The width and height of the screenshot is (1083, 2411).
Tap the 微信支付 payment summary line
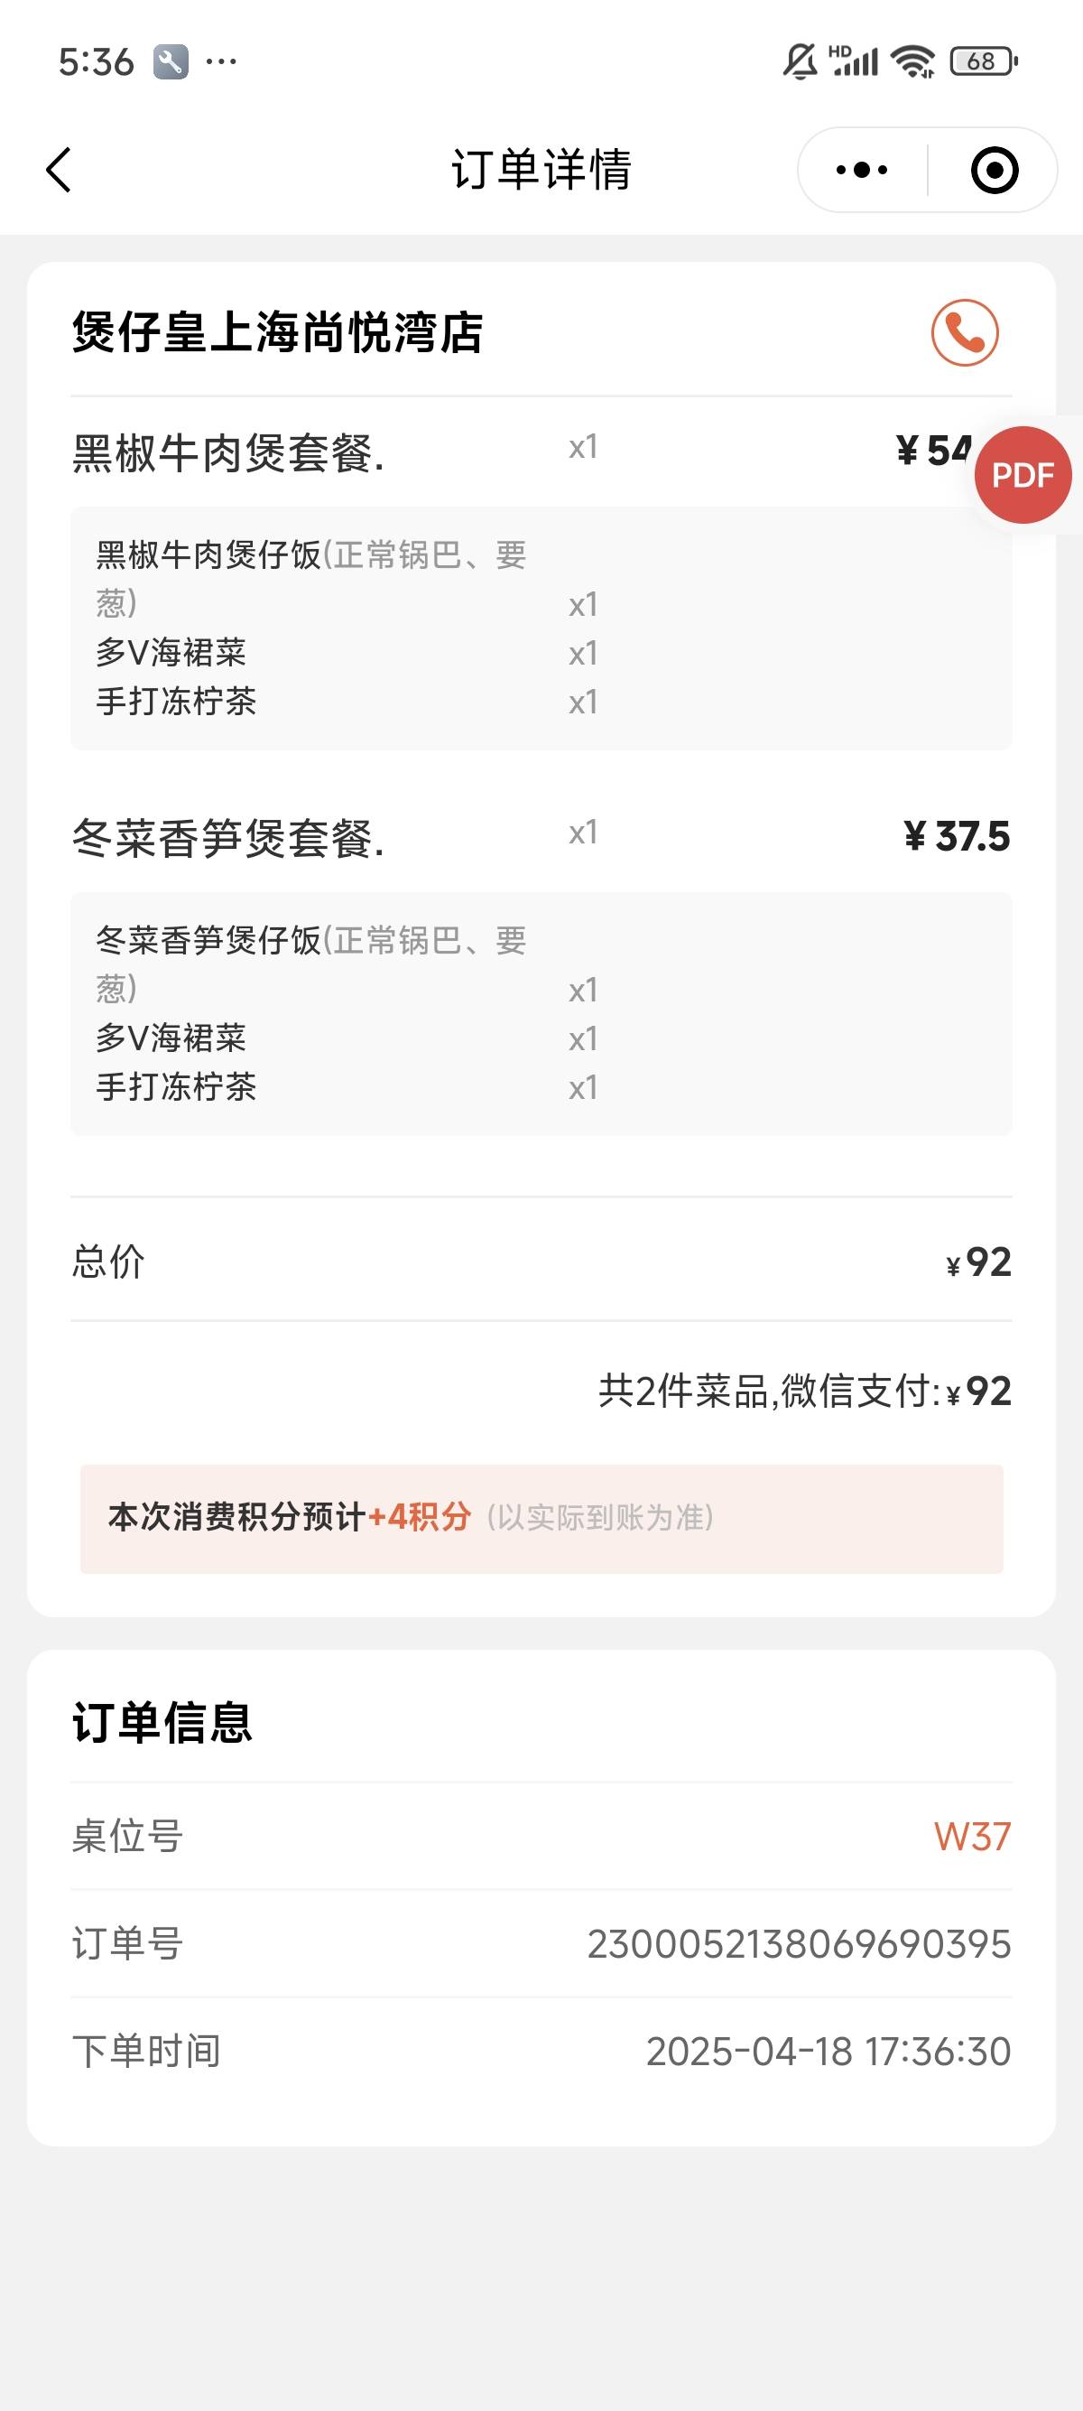(x=804, y=1391)
